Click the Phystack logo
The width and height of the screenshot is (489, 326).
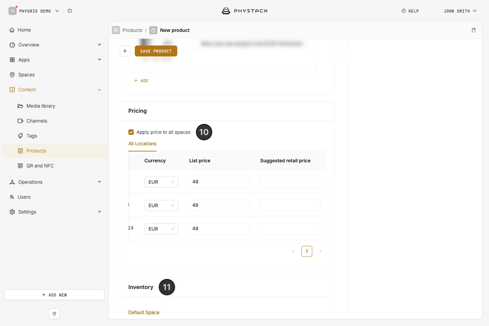tap(244, 11)
